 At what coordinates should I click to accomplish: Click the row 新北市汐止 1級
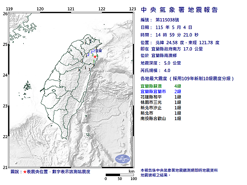[x=161, y=108]
